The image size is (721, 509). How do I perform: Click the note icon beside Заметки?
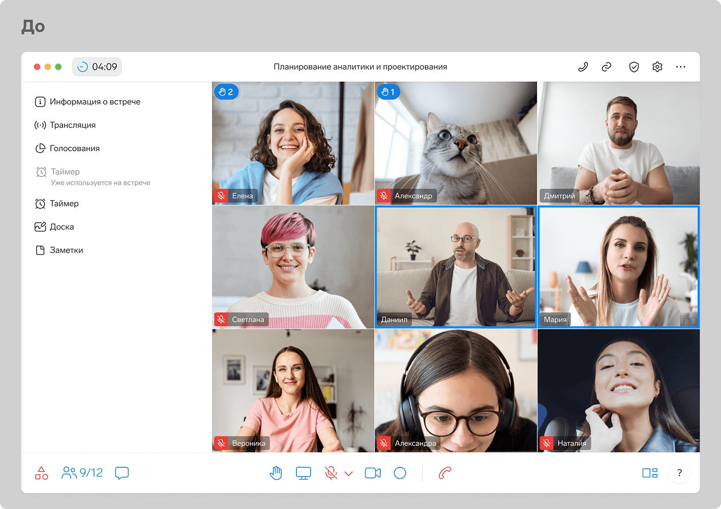tap(40, 250)
